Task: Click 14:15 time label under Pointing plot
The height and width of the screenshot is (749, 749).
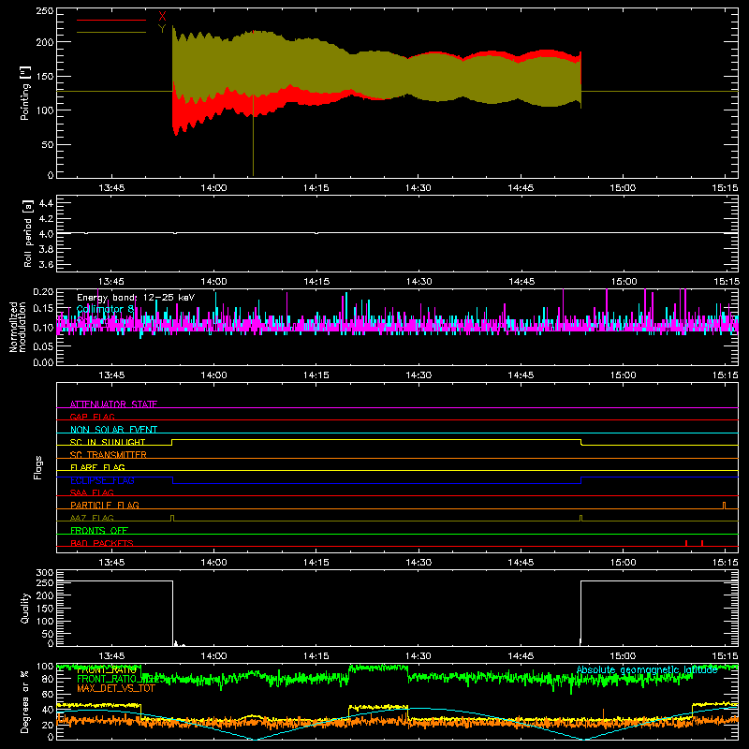Action: [x=316, y=188]
